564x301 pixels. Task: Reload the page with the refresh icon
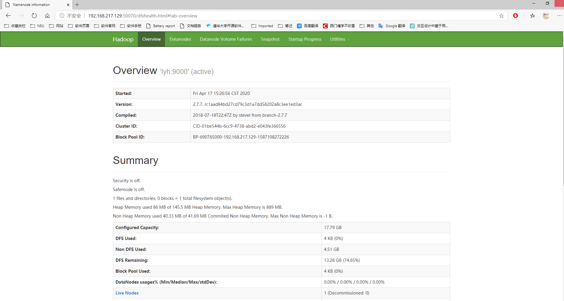(34, 16)
